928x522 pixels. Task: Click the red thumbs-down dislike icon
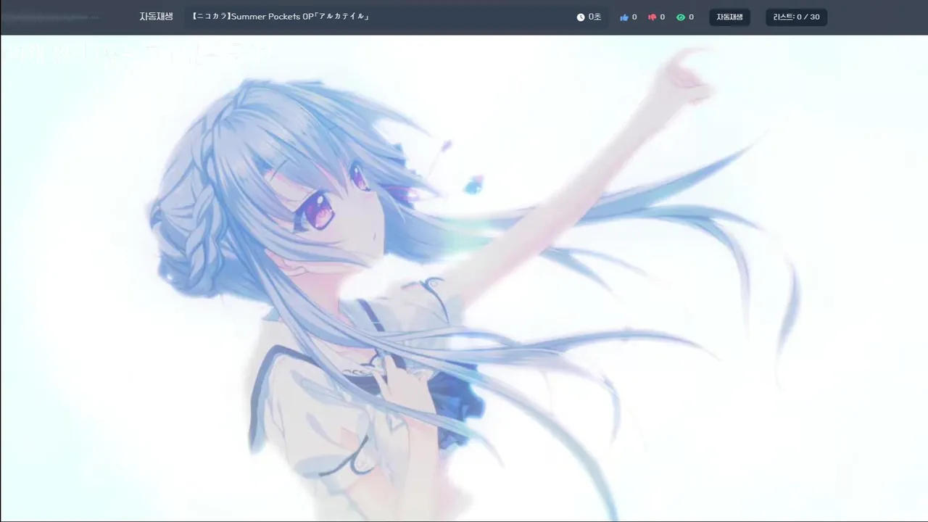click(x=652, y=17)
